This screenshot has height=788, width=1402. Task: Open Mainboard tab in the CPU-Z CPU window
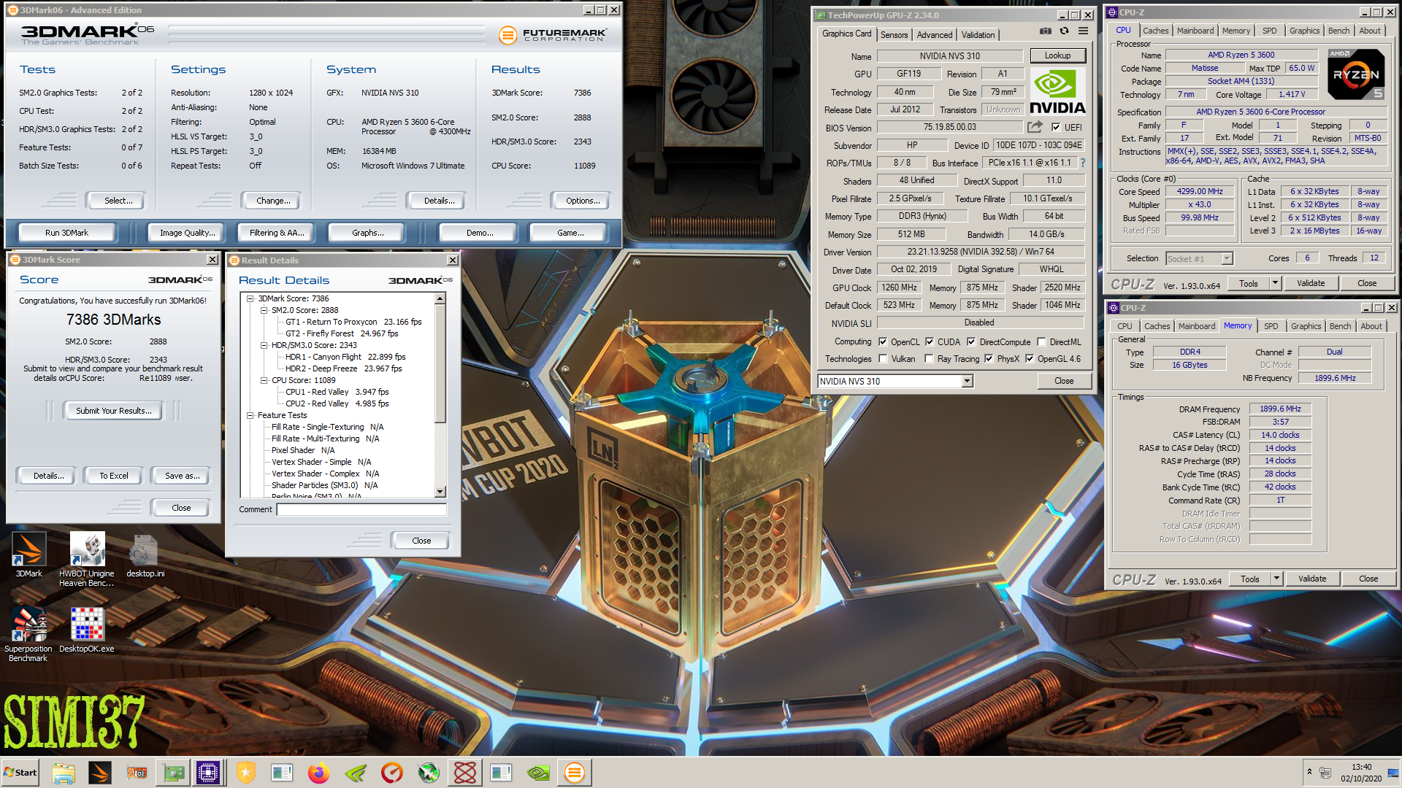pos(1195,31)
